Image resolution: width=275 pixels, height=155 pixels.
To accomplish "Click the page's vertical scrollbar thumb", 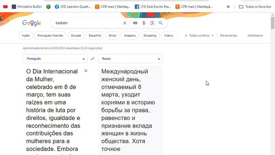I will pos(272,23).
